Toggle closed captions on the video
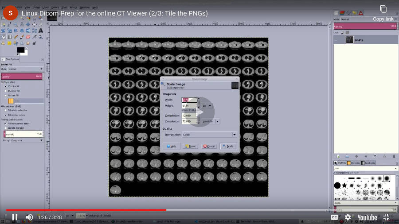 pyautogui.click(x=334, y=217)
